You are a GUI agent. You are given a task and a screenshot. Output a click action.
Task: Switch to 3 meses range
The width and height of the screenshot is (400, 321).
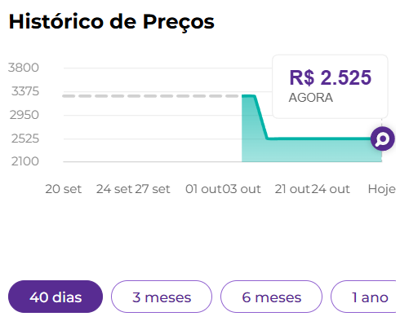tap(162, 297)
